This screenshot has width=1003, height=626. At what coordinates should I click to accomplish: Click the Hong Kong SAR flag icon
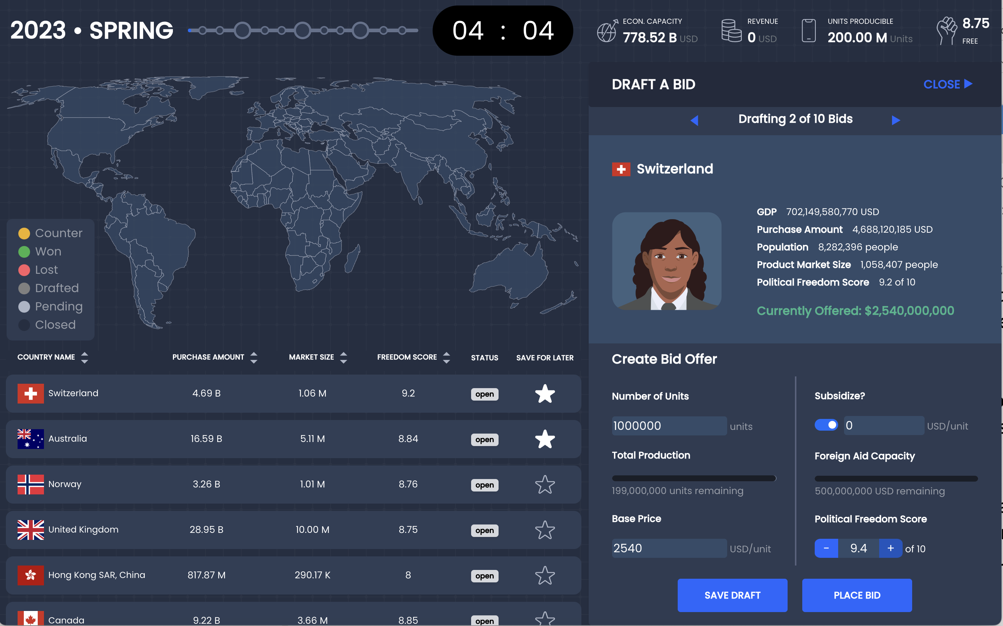click(30, 575)
